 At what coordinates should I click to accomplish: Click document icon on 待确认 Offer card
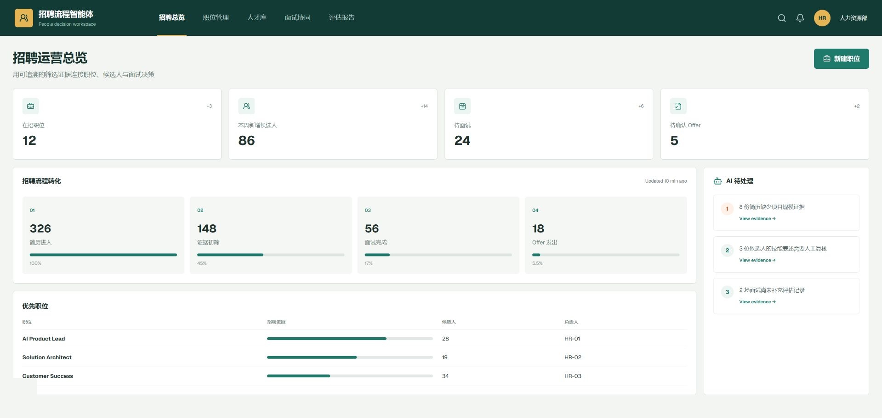coord(678,106)
